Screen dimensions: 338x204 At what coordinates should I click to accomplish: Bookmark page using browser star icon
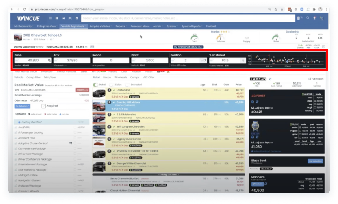(x=282, y=9)
